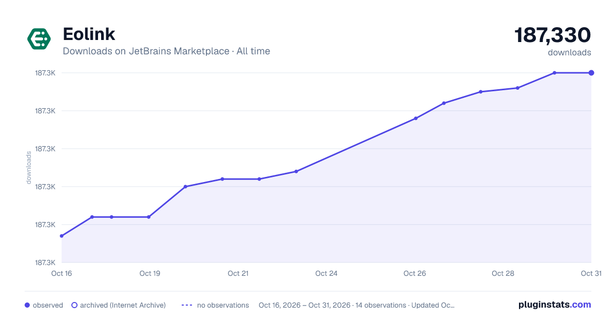616x323 pixels.
Task: Click the 'Downloads on JetBrains Marketplace · All time' subtitle
Action: [x=166, y=51]
